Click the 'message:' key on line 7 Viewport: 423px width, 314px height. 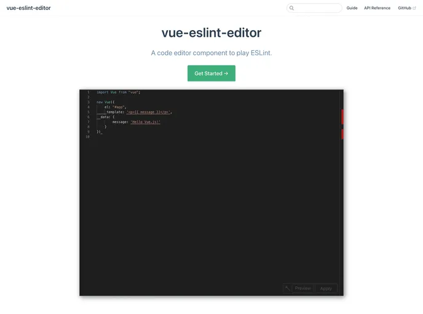tap(121, 122)
